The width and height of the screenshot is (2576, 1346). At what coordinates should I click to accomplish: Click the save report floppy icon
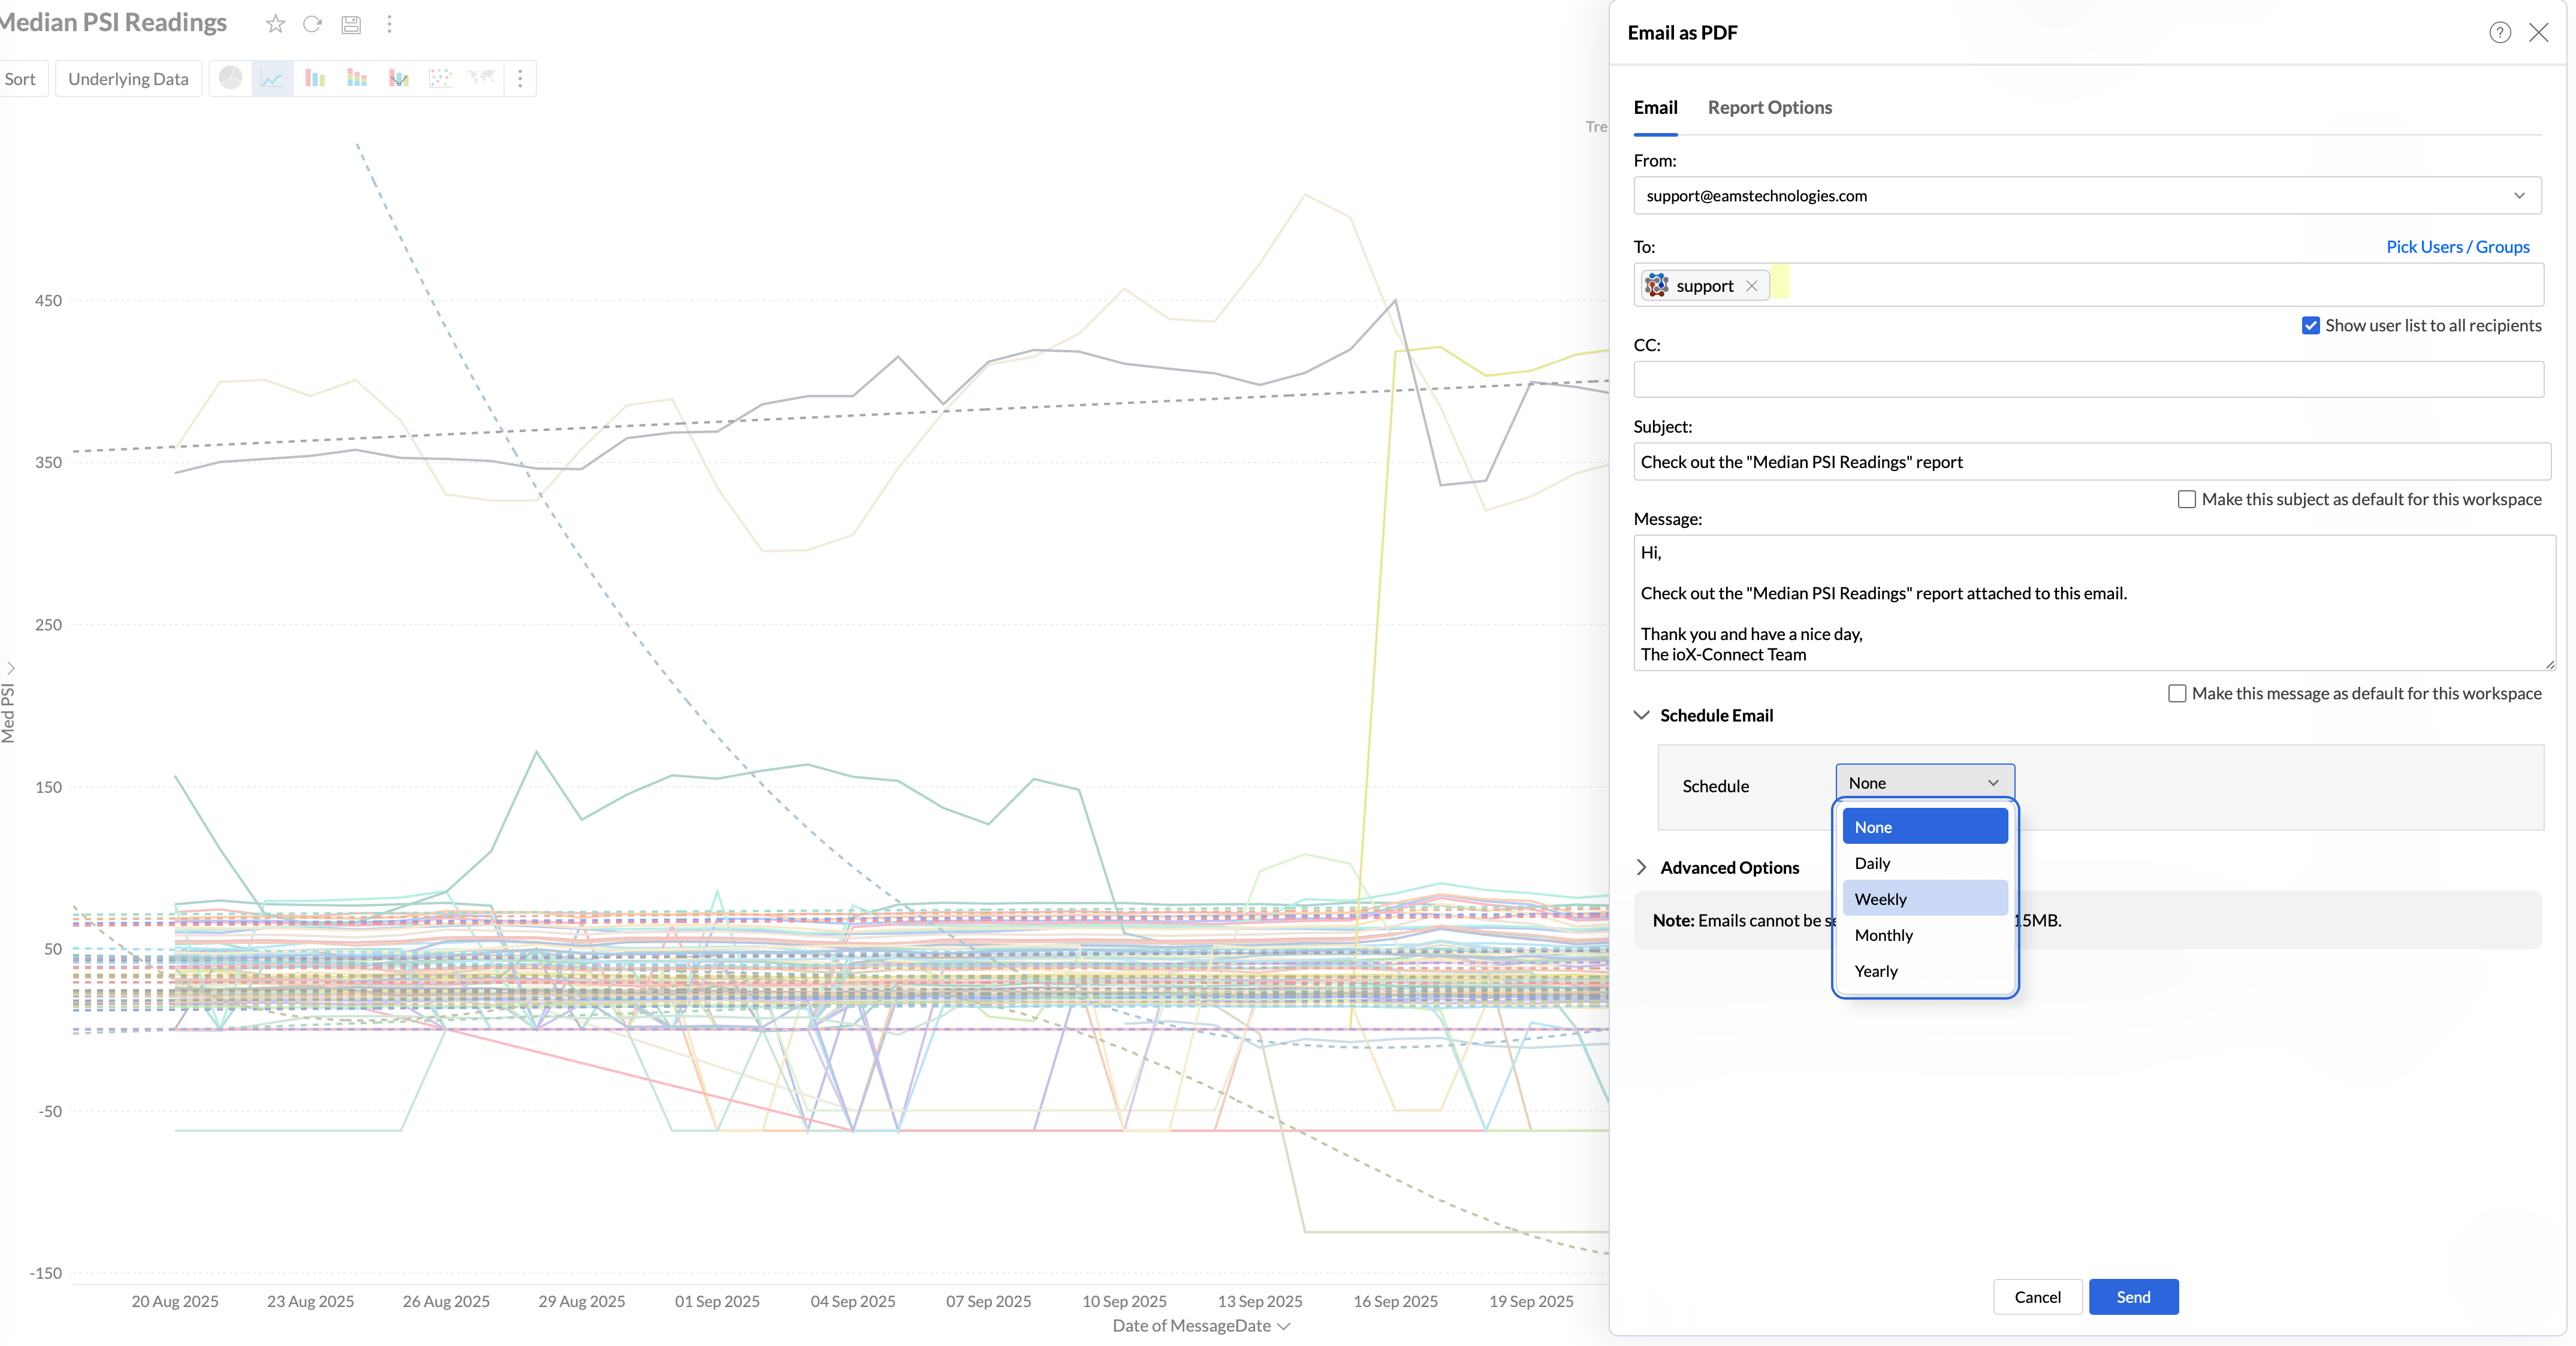tap(351, 24)
